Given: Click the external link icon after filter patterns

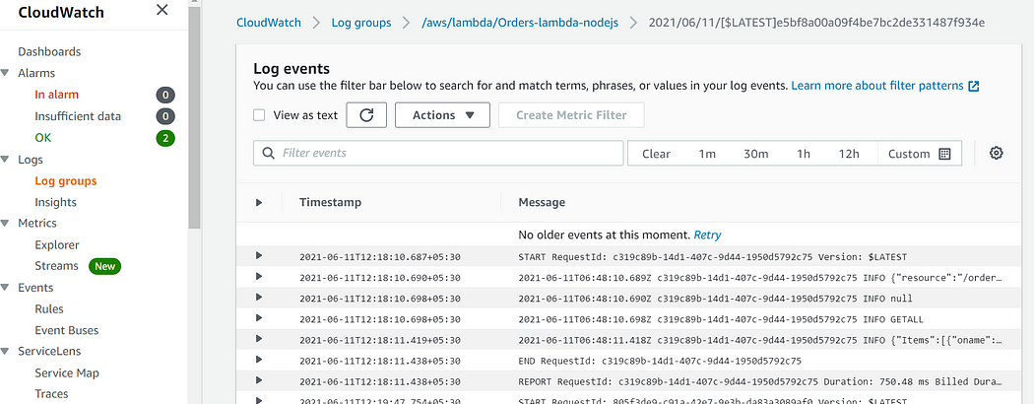Looking at the screenshot, I should 974,86.
